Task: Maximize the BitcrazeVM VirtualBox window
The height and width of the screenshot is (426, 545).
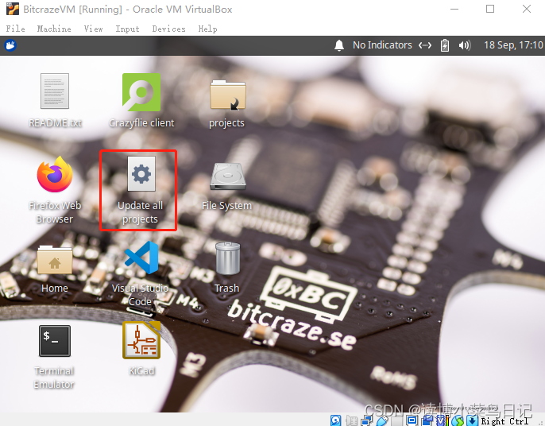Action: (x=490, y=9)
